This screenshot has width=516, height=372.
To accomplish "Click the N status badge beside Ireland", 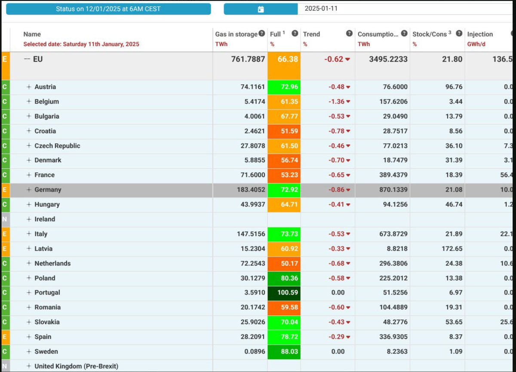I will tap(5, 219).
